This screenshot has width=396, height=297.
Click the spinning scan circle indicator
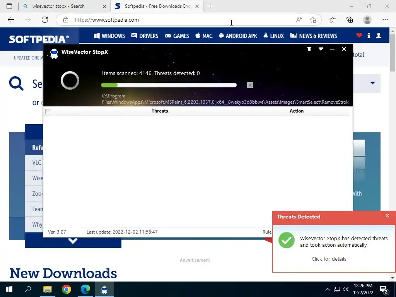[x=70, y=80]
